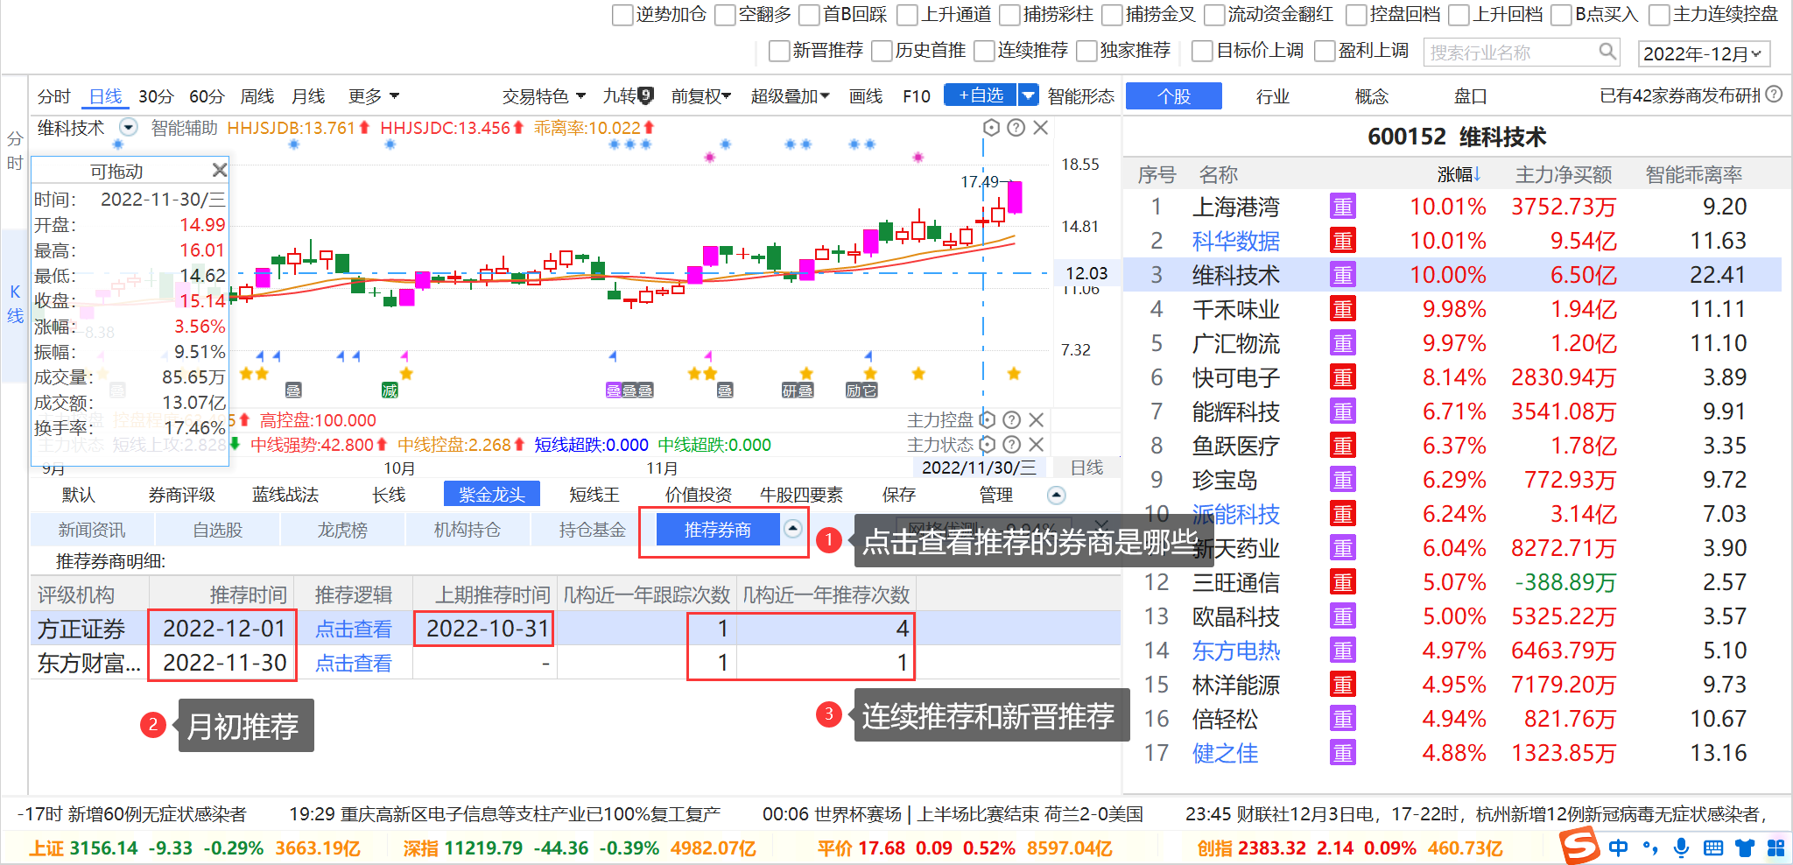Close the 主力控盘 indicator panel
This screenshot has width=1793, height=865.
1036,420
